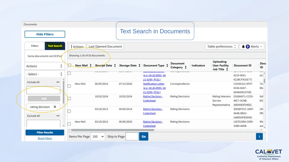The width and height of the screenshot is (289, 162).
Task: Click the table scroll down arrow
Action: [264, 127]
